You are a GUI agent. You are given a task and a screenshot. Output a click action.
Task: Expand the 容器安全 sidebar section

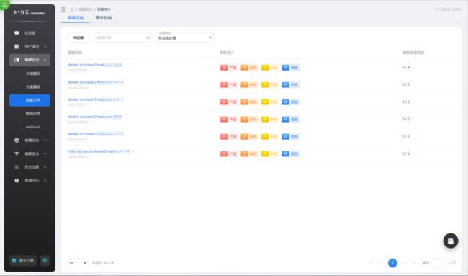pos(45,140)
